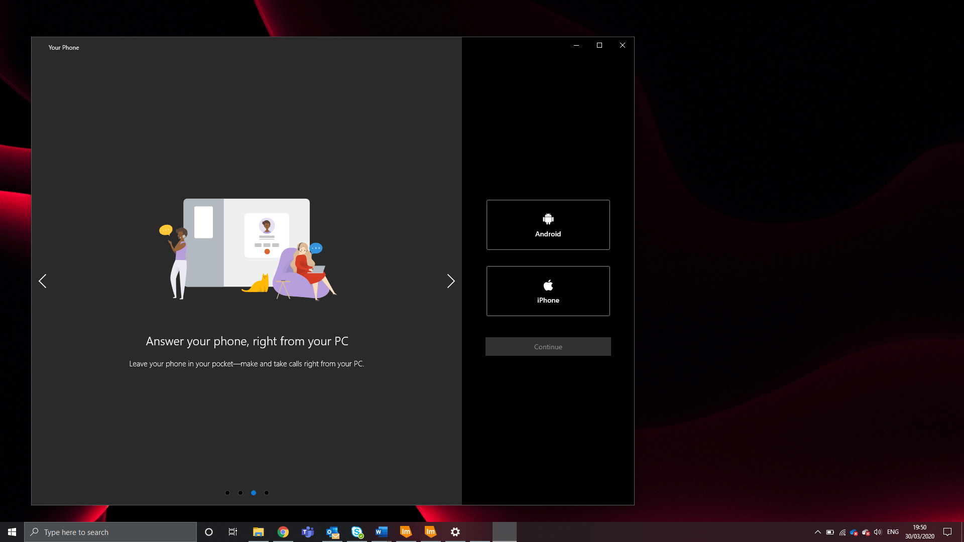The width and height of the screenshot is (964, 542).
Task: Open the orange Im app beside Settings gear
Action: (x=431, y=532)
